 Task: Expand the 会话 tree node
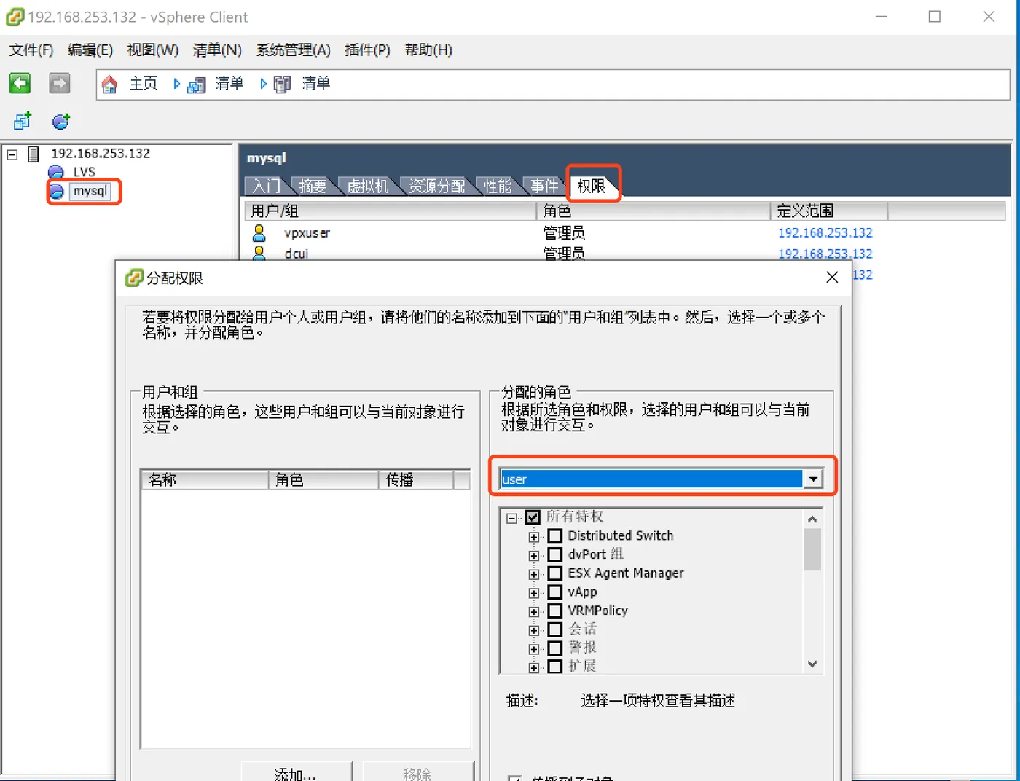pos(534,630)
